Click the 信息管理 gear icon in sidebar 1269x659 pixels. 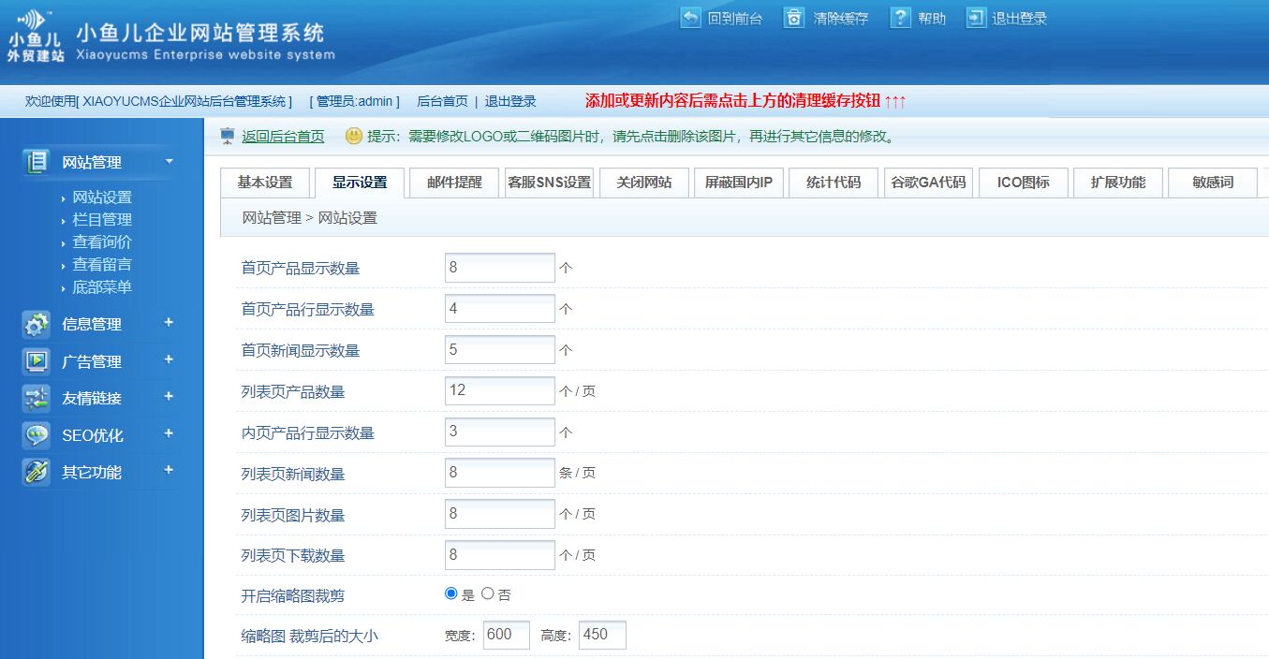click(37, 324)
